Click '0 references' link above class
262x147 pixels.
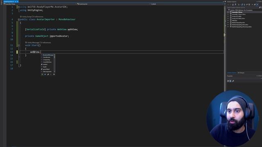tap(38, 17)
